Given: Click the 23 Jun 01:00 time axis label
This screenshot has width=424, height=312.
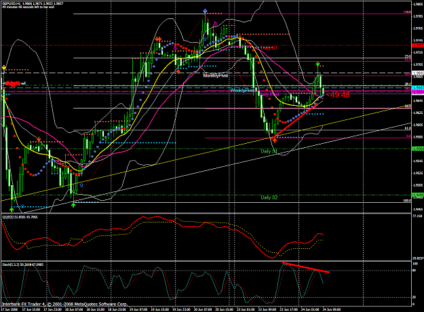Looking at the screenshot, I should tap(246, 309).
